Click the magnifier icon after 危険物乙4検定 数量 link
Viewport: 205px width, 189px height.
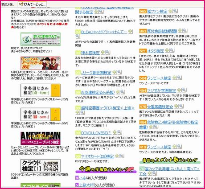tap(156, 127)
